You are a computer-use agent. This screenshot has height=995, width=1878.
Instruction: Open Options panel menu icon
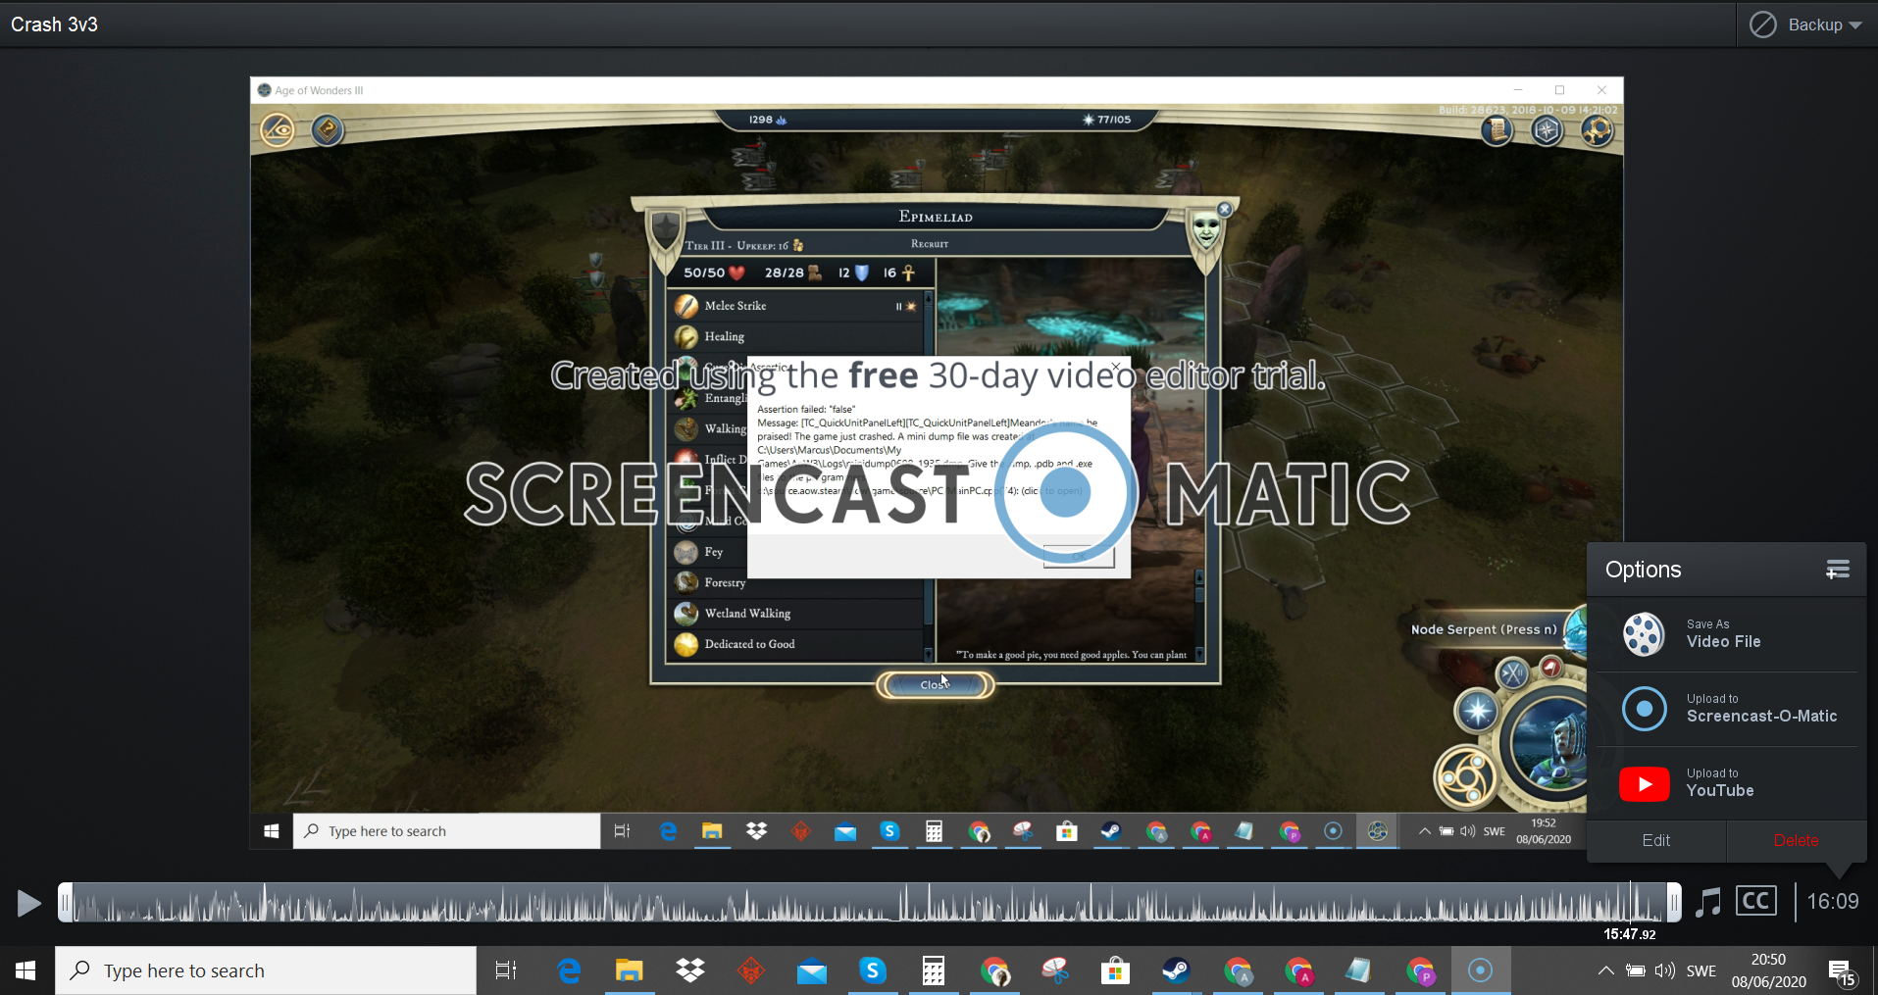1837,570
